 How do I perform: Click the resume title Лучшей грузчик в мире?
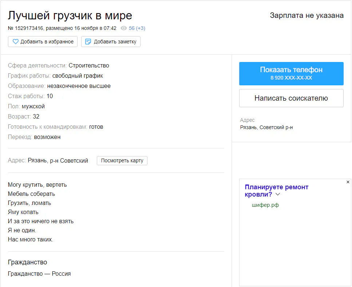coord(70,15)
